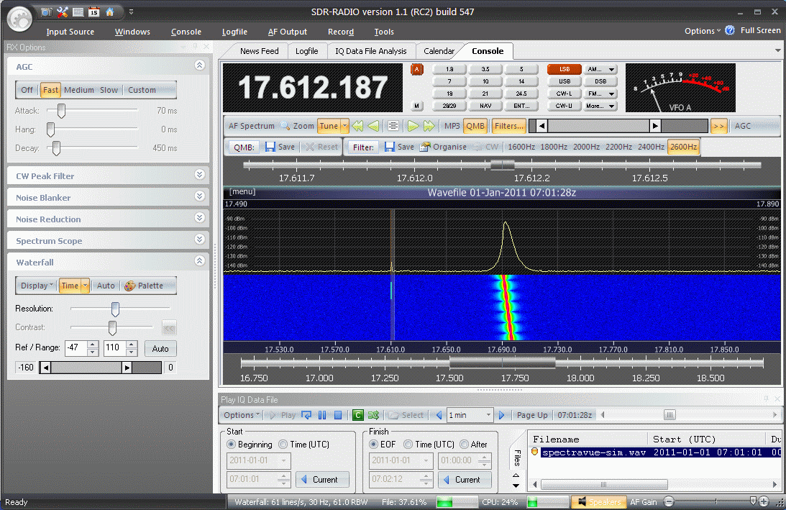Click the blue help question mark icon
Image resolution: width=786 pixels, height=510 pixels.
(x=730, y=31)
